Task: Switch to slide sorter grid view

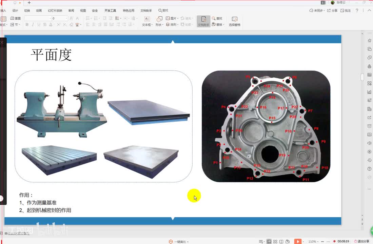Action: (275, 241)
